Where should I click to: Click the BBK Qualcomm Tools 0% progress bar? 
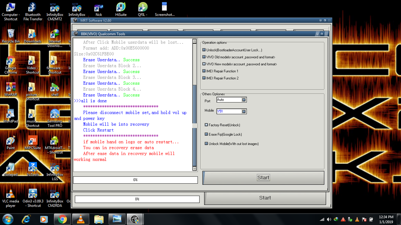click(x=135, y=180)
